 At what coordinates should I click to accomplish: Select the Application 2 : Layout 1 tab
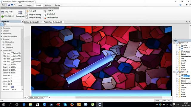(x=53, y=22)
